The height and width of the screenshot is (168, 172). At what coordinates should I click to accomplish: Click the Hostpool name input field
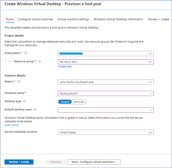click(106, 94)
